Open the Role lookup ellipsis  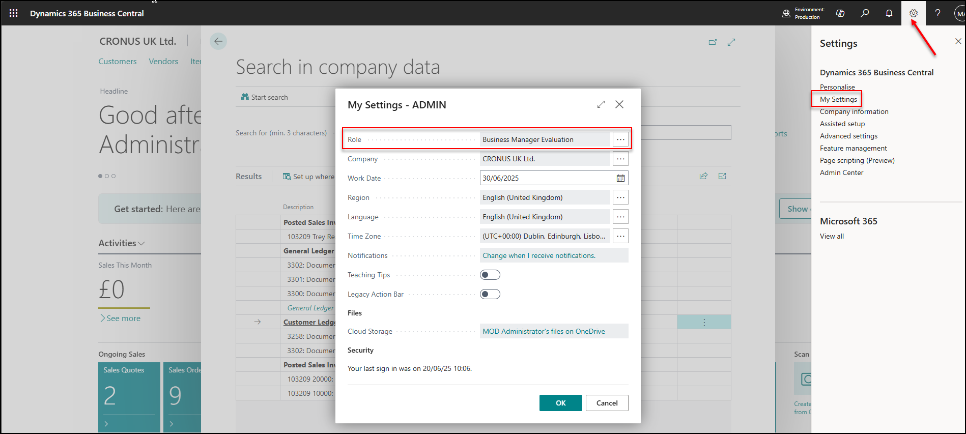coord(620,139)
